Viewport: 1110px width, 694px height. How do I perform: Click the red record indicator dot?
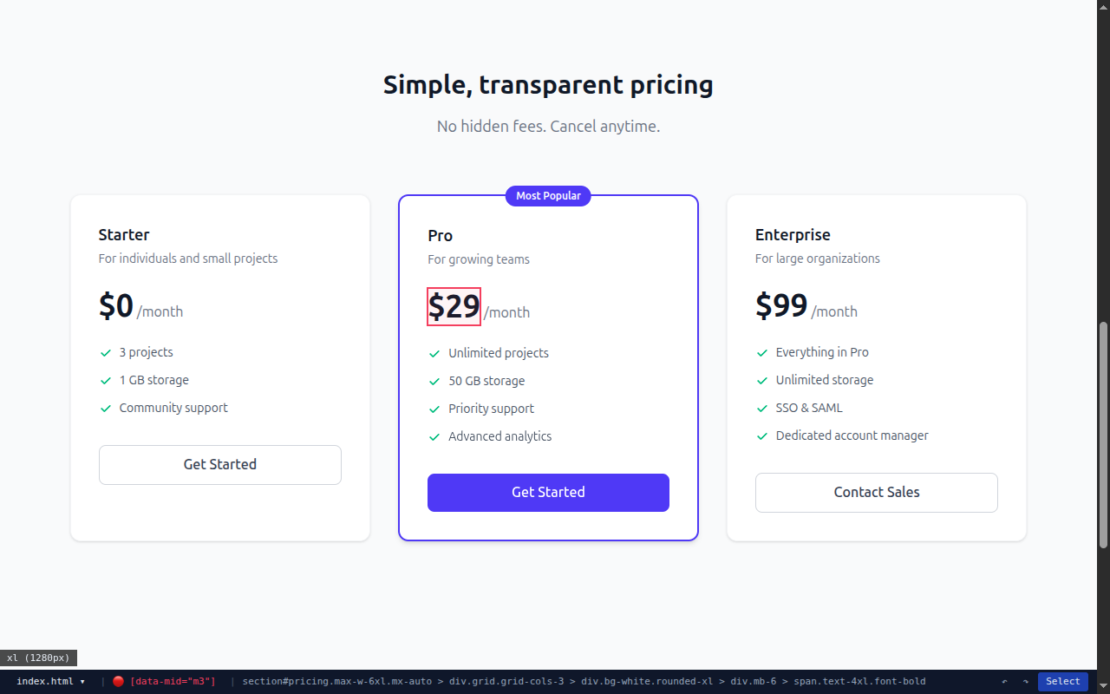(x=118, y=681)
